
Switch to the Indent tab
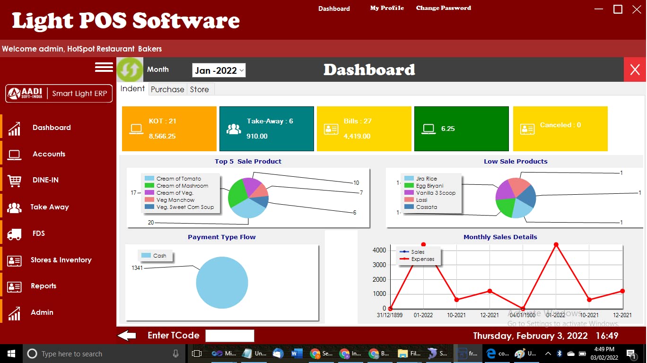click(x=132, y=89)
